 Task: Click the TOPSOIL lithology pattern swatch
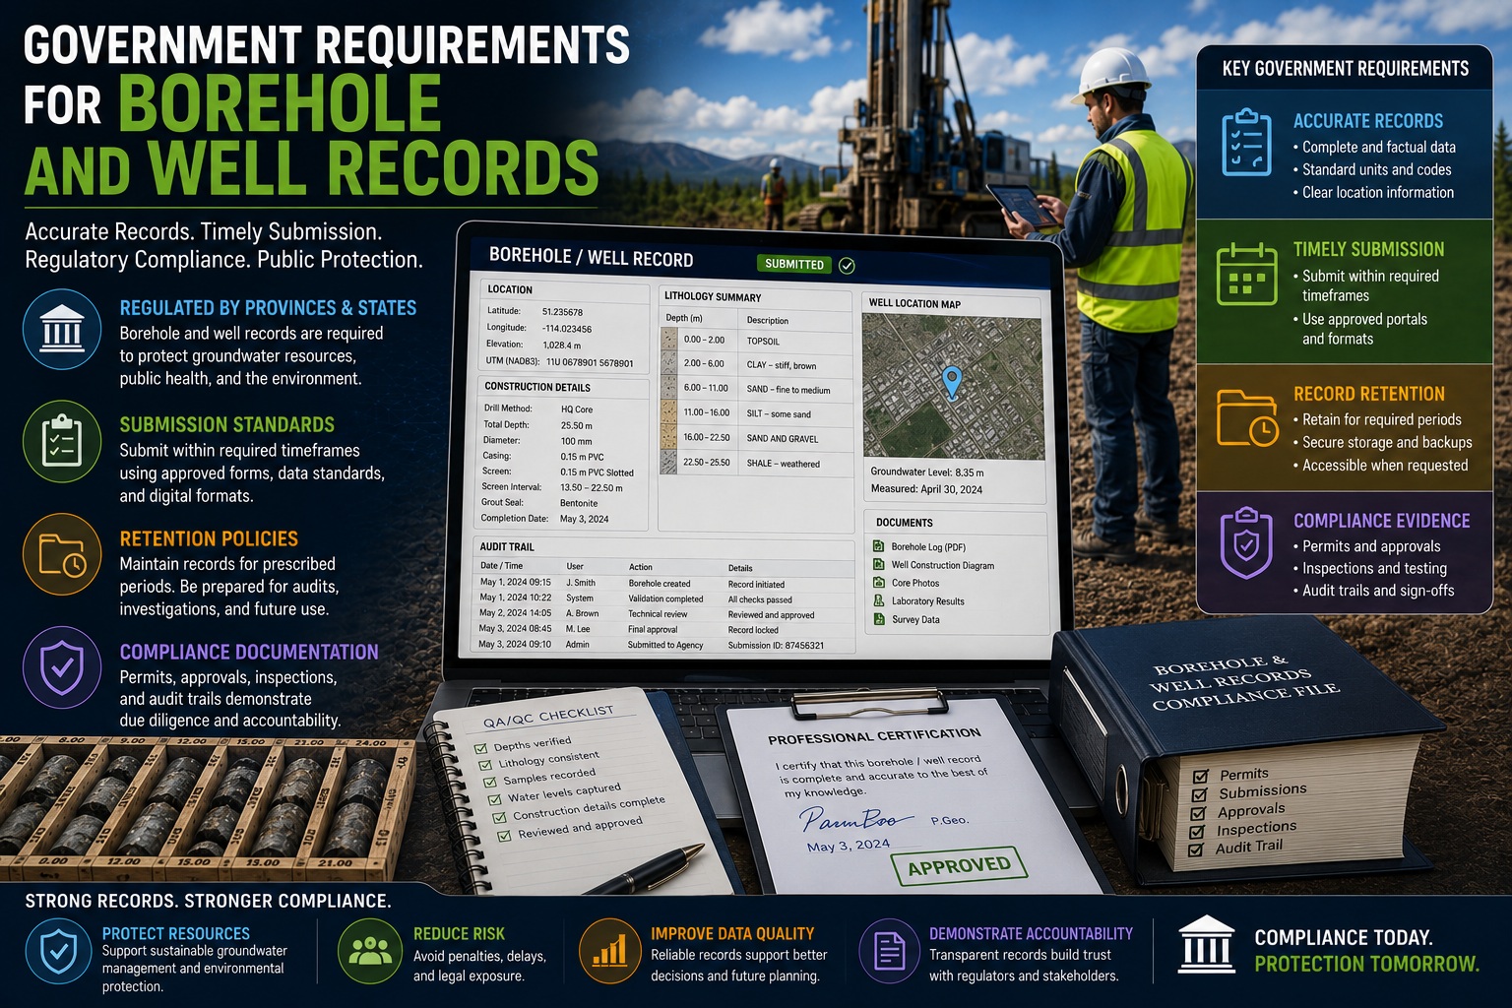(668, 340)
